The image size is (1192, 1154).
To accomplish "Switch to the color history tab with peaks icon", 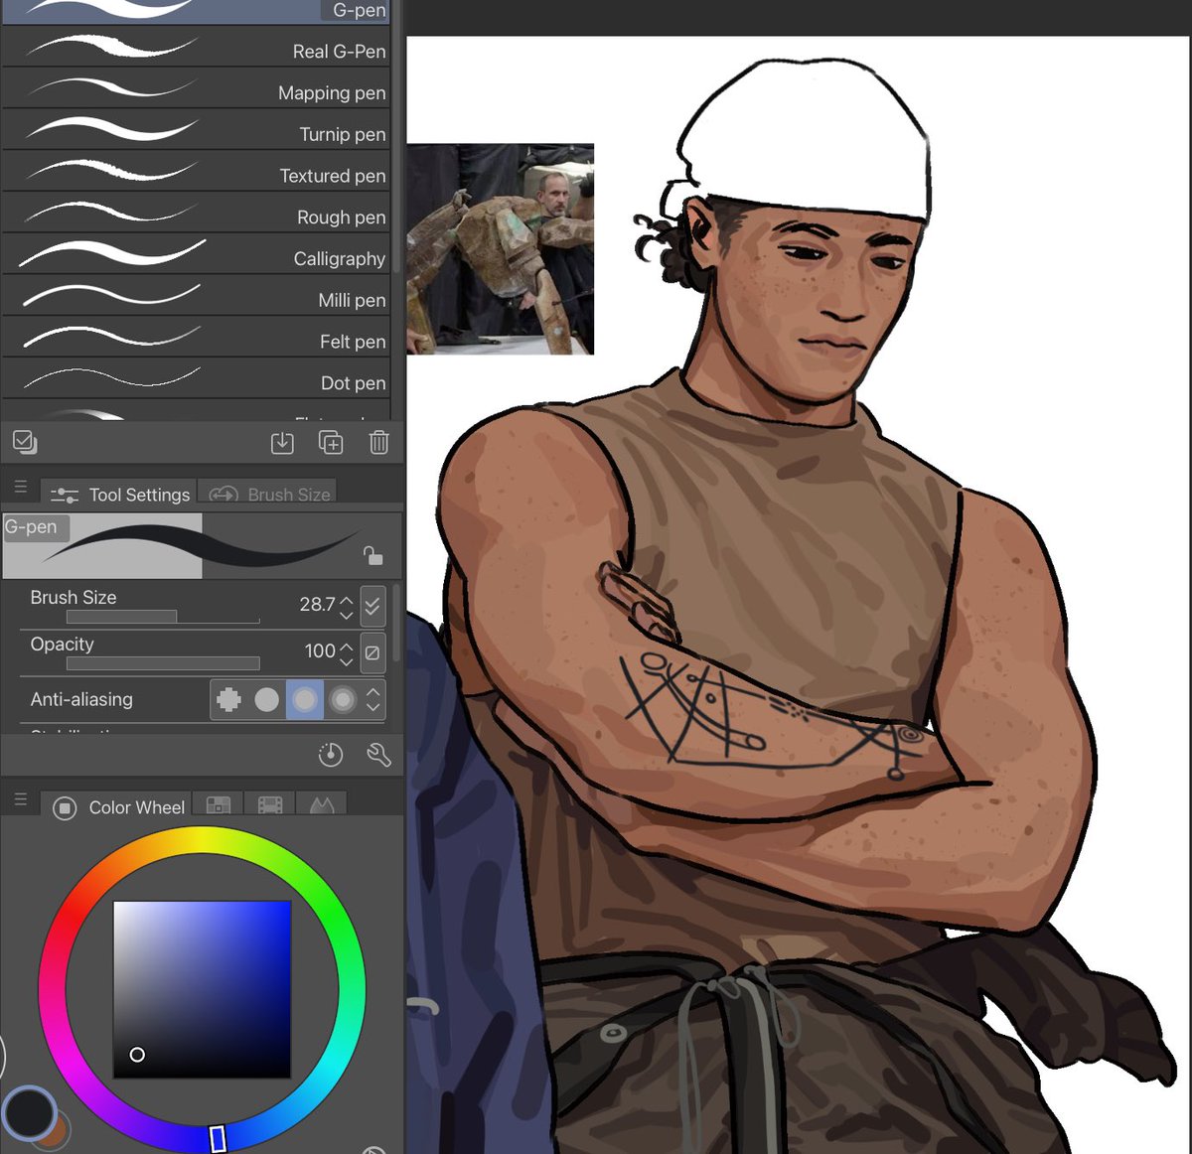I will (x=322, y=805).
